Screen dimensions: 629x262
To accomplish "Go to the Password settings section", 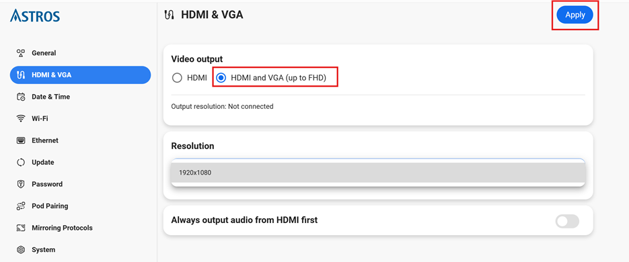I will coord(80,184).
